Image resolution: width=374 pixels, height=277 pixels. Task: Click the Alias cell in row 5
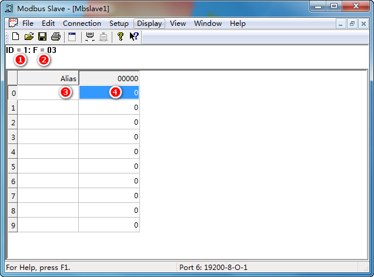click(x=48, y=166)
